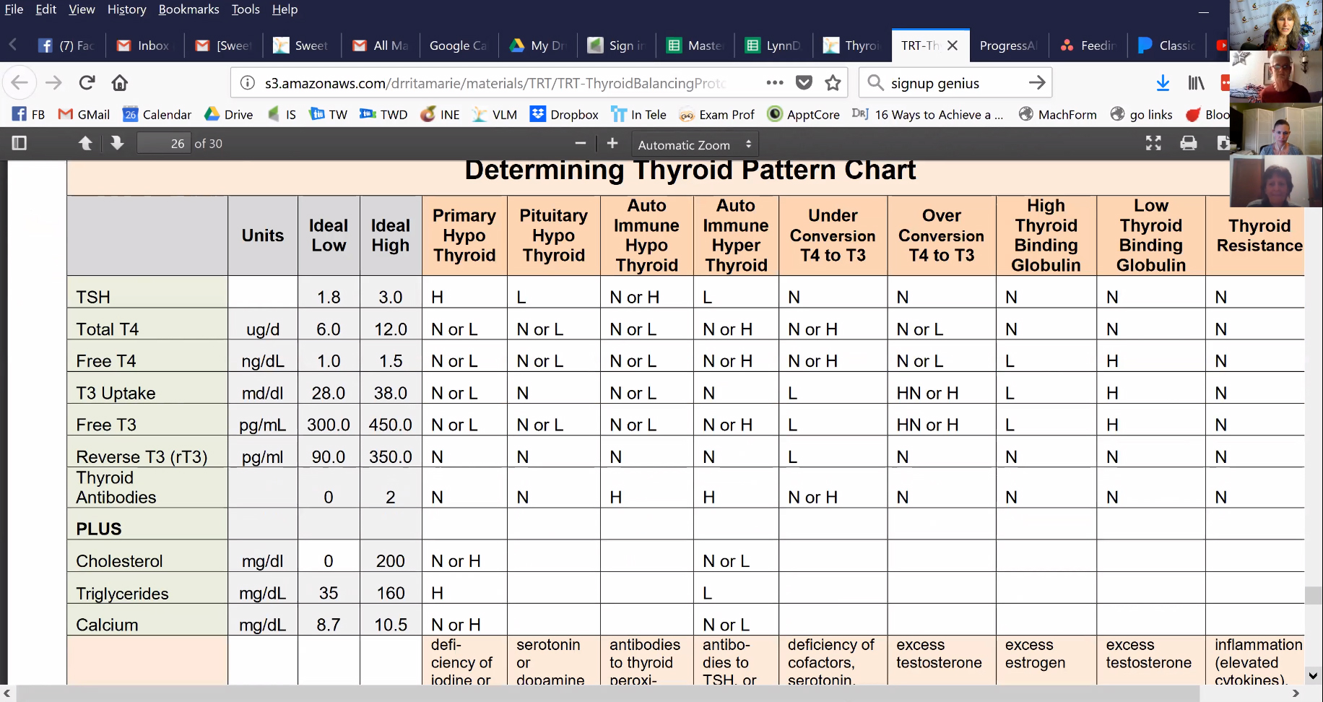Zoom out with the minus button

[580, 143]
